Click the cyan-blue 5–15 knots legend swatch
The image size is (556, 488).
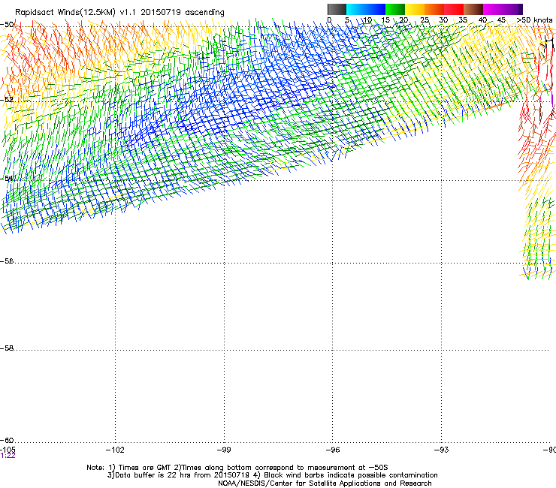366,9
